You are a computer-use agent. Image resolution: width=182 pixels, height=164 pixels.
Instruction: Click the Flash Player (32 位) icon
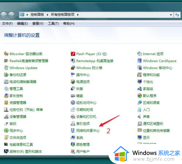coord(73,54)
